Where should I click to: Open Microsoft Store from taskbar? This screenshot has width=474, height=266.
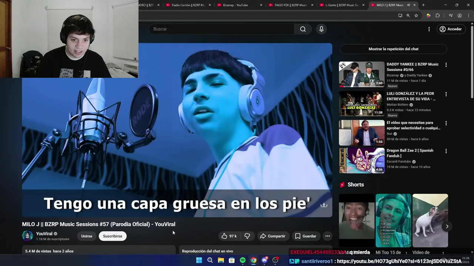tap(231, 260)
